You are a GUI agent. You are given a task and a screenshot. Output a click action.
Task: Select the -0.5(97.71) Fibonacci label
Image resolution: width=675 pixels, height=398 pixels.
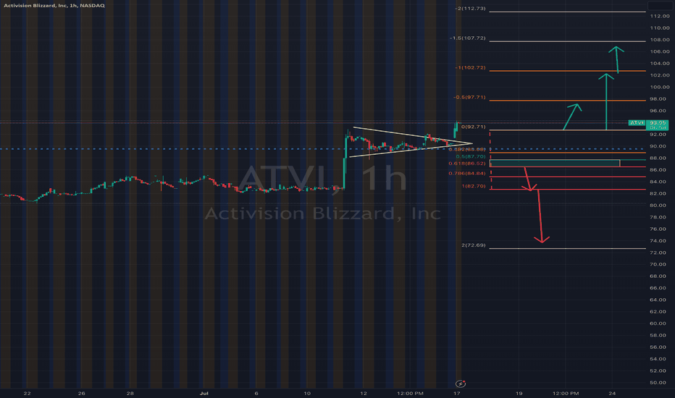click(x=469, y=97)
